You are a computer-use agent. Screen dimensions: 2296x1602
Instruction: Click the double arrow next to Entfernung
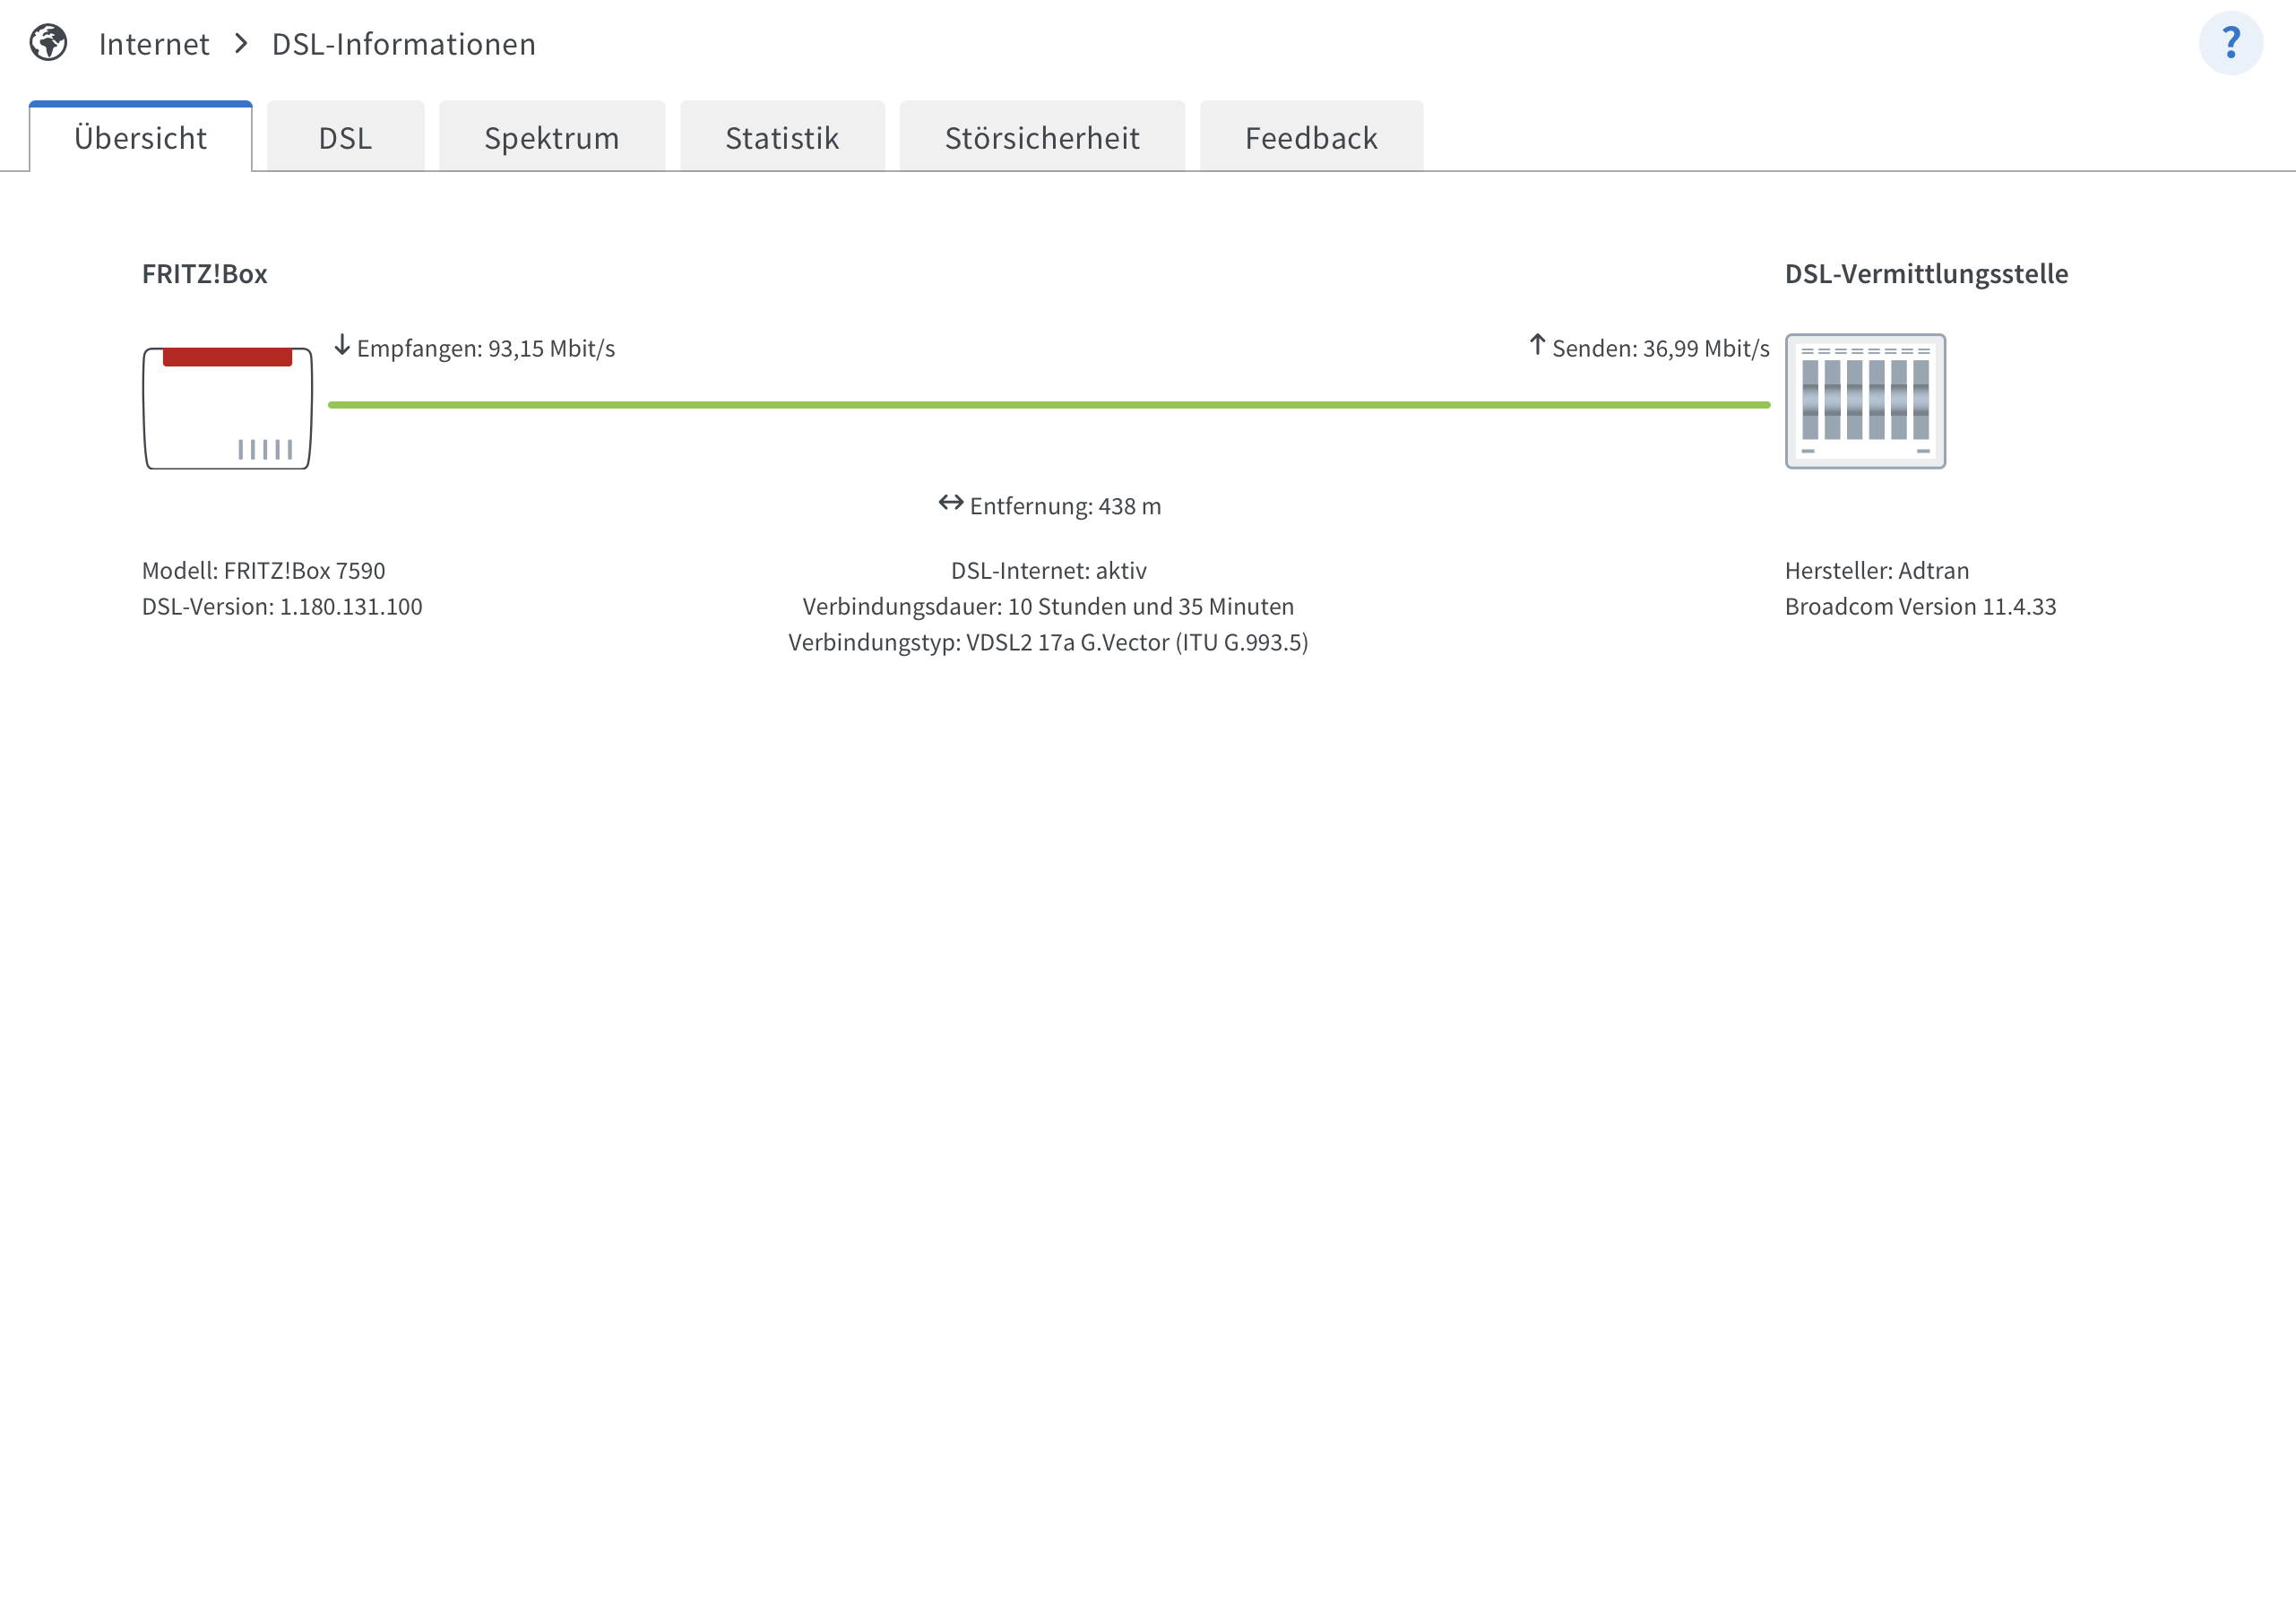pos(950,503)
